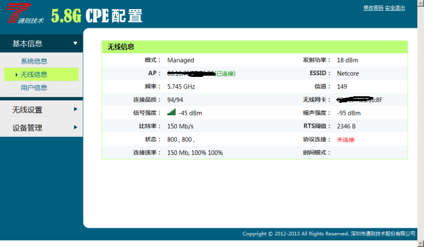Collapse the 基本信息 menu arrow
The height and width of the screenshot is (247, 424).
click(76, 43)
